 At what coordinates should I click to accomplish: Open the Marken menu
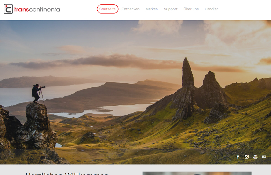click(151, 9)
